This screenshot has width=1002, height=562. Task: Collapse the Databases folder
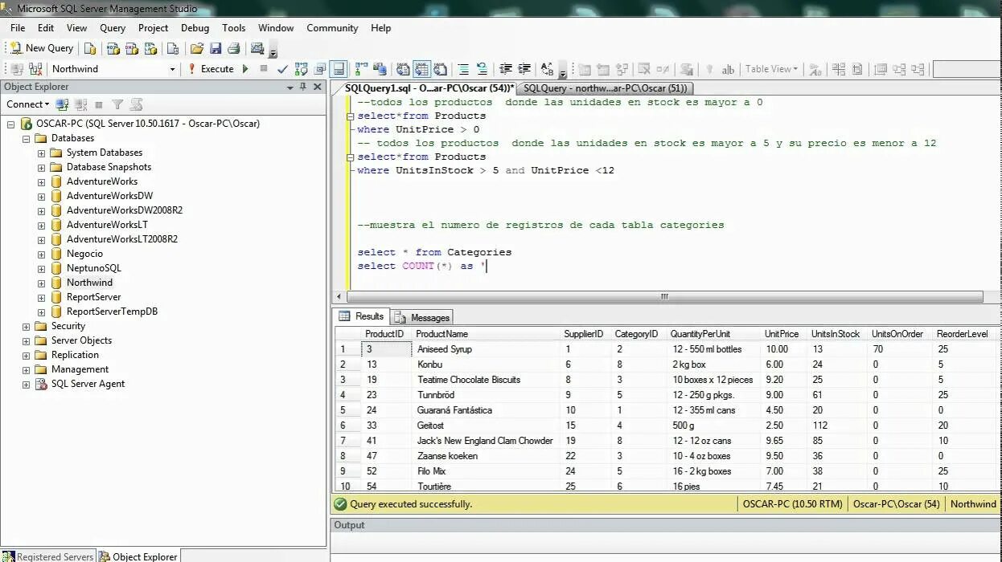click(x=26, y=139)
